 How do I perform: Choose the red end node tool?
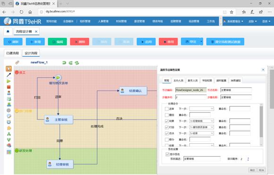pos(9,87)
